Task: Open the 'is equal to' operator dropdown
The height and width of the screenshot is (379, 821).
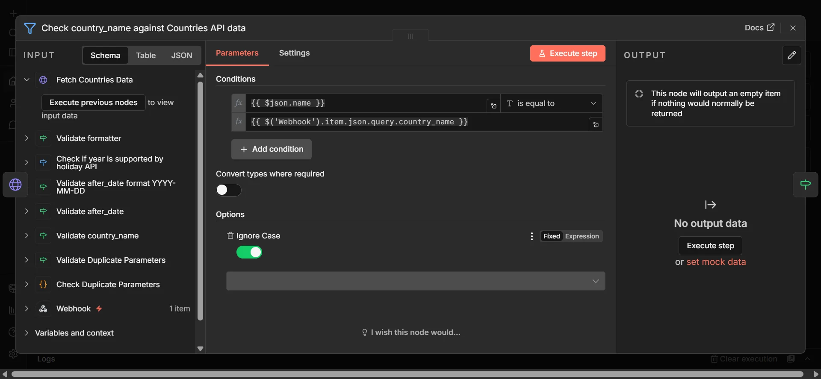Action: (x=551, y=103)
